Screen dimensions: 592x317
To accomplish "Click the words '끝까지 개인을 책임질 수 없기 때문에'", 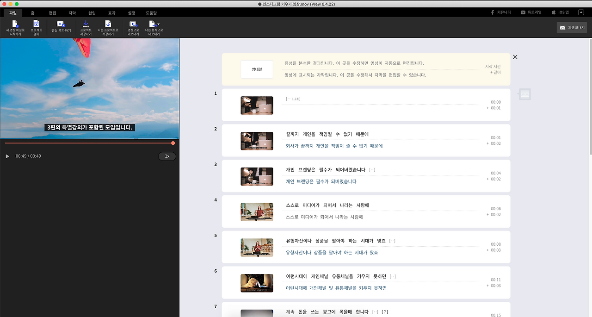I will 327,134.
